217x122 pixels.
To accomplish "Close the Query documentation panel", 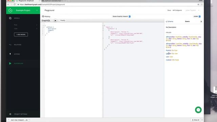I will tap(201, 22).
